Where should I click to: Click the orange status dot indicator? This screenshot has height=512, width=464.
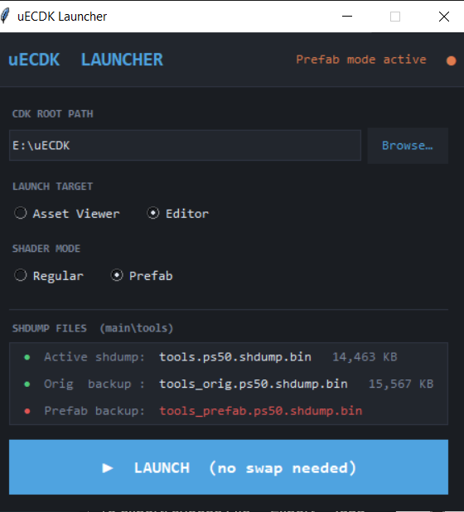(x=451, y=60)
